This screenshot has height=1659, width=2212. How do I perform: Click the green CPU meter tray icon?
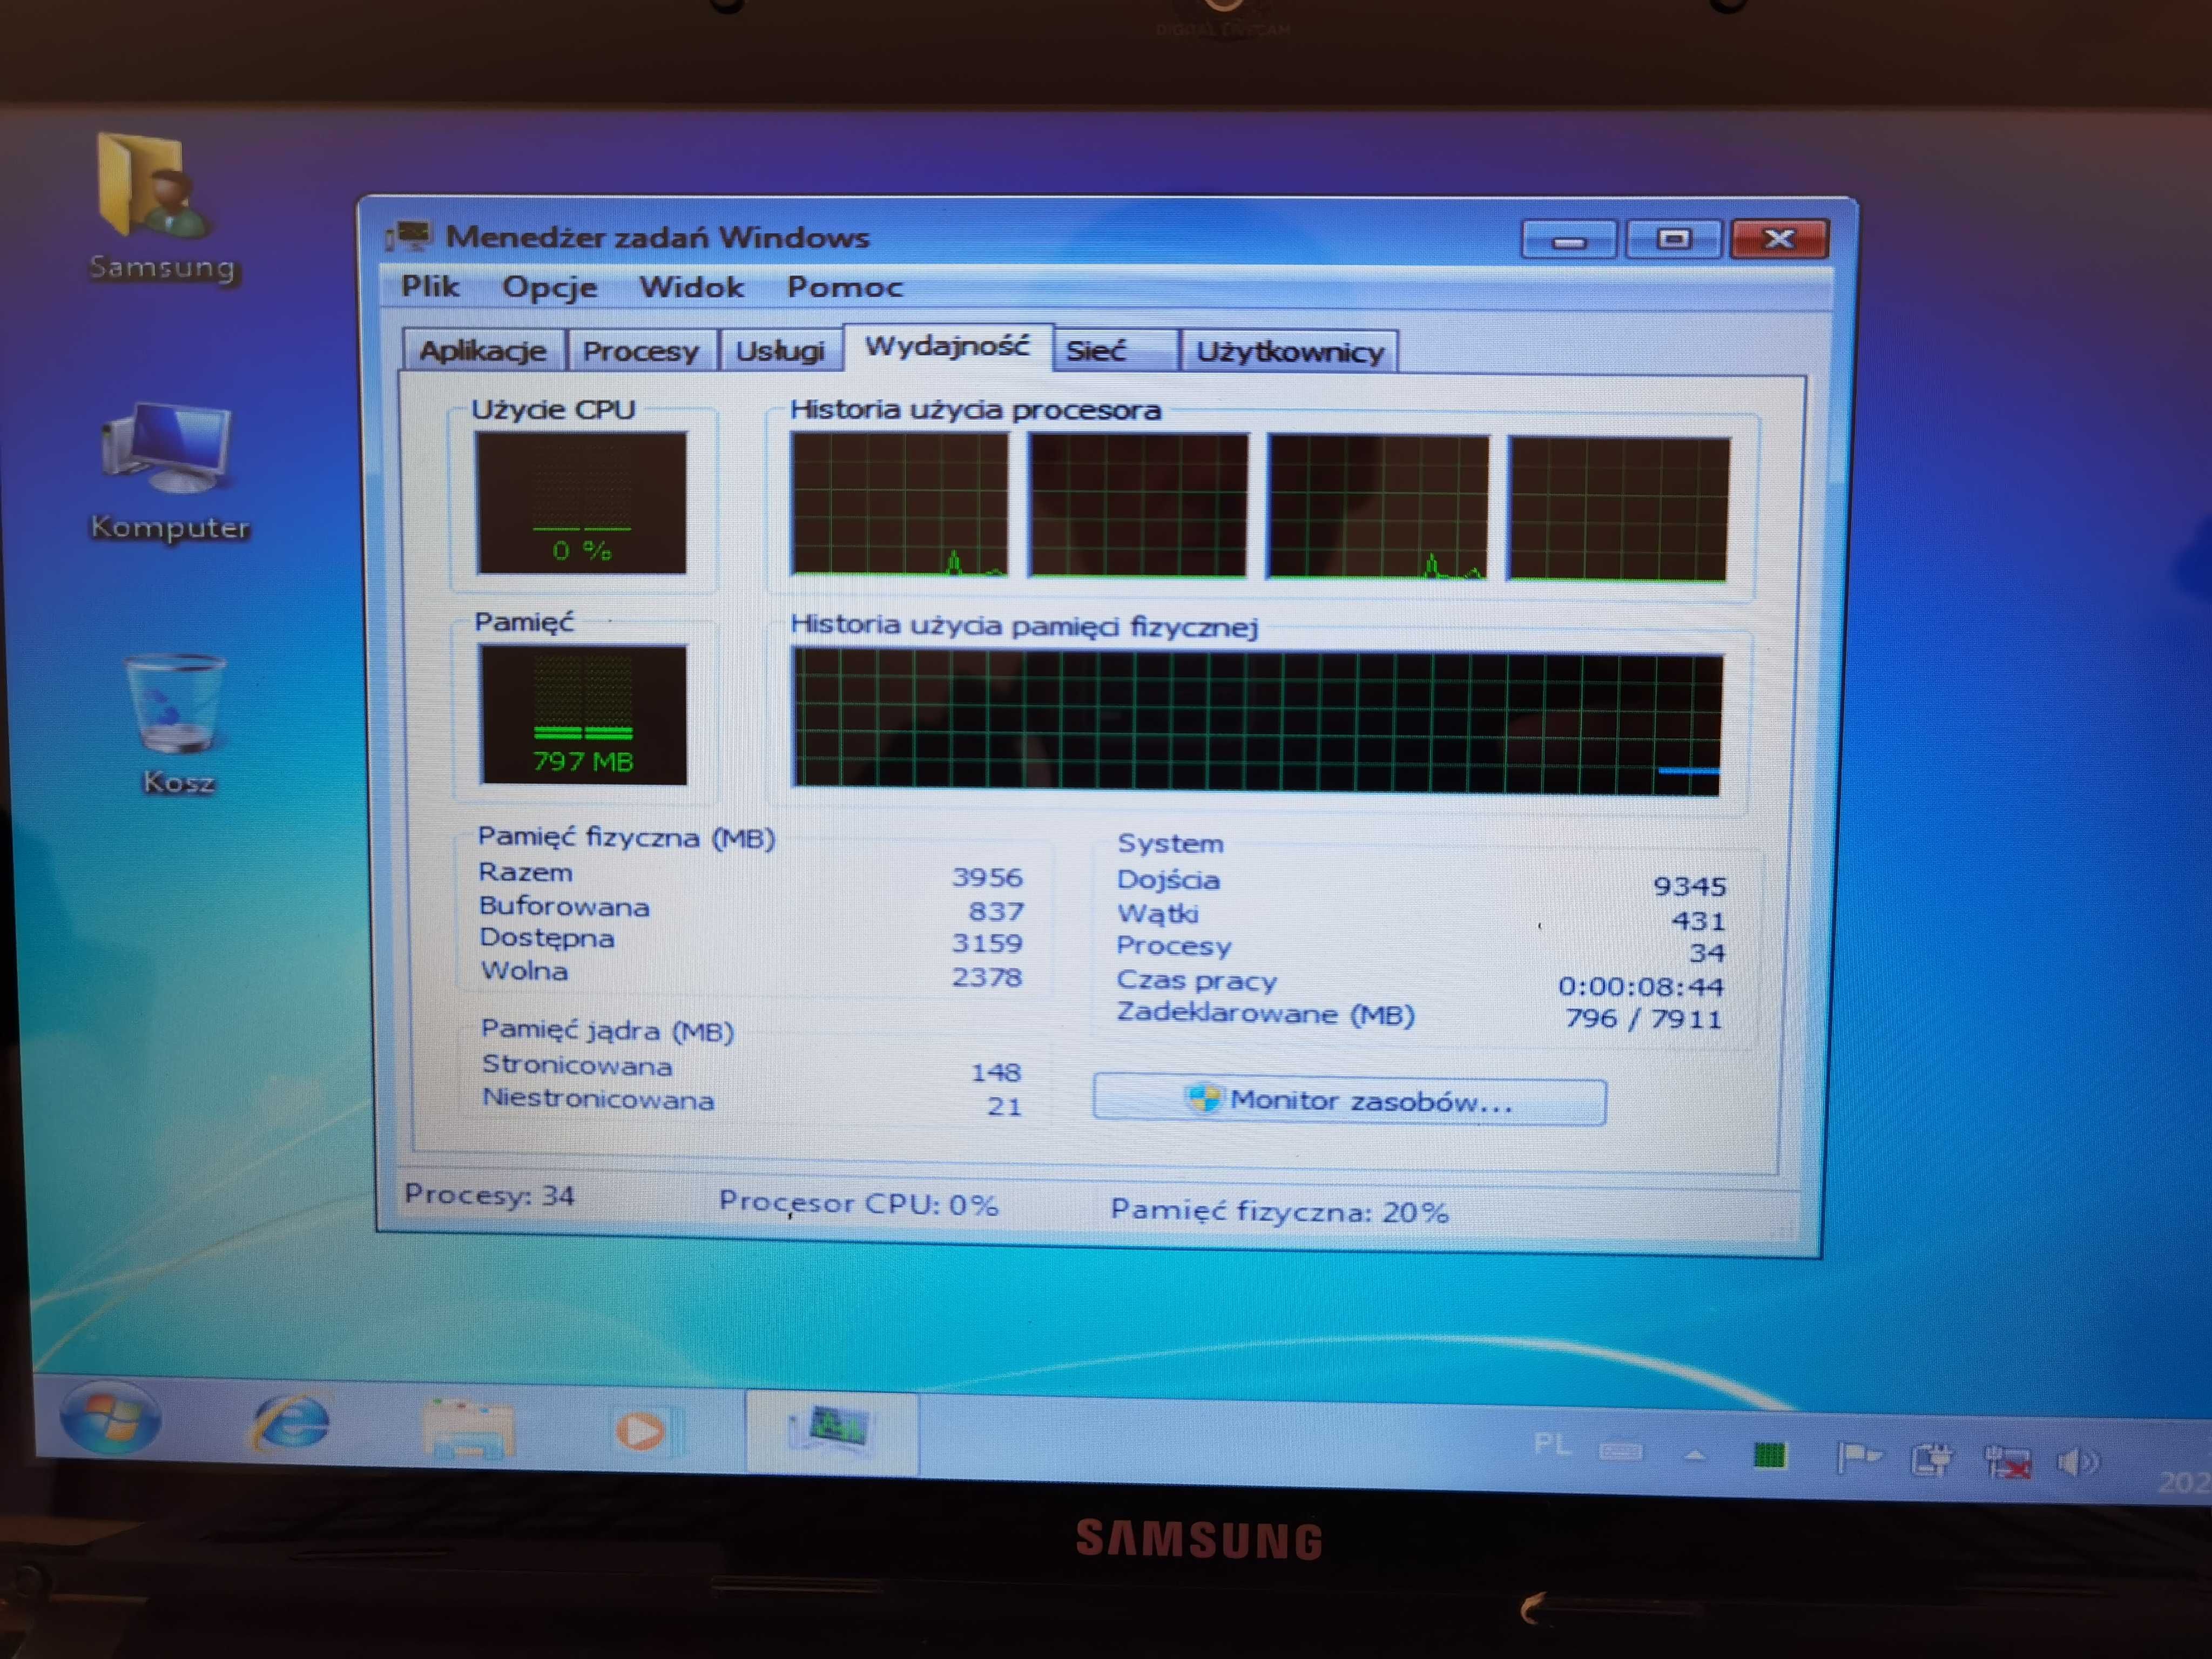tap(1769, 1455)
